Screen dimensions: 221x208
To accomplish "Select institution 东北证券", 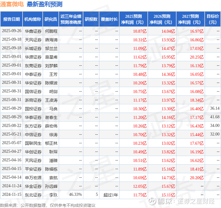I will pyautogui.click(x=33, y=195).
